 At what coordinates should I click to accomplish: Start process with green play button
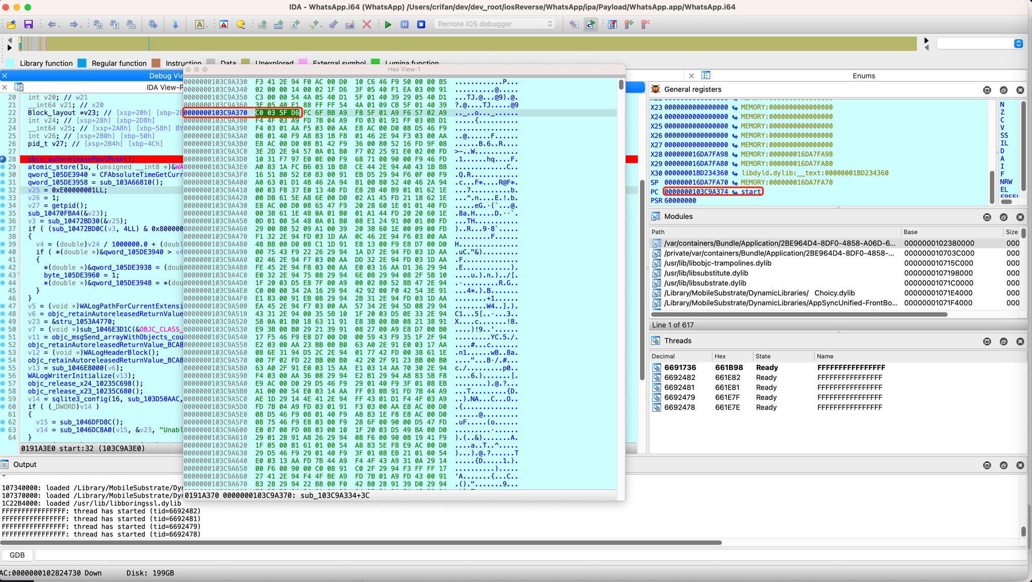click(388, 24)
